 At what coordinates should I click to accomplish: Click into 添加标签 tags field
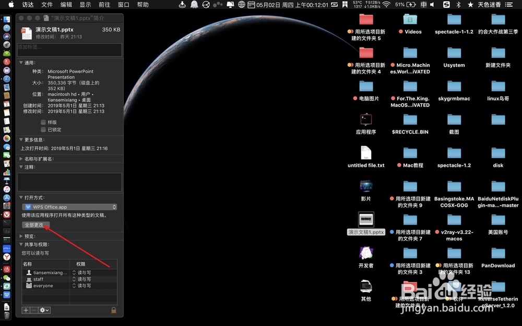[x=69, y=50]
